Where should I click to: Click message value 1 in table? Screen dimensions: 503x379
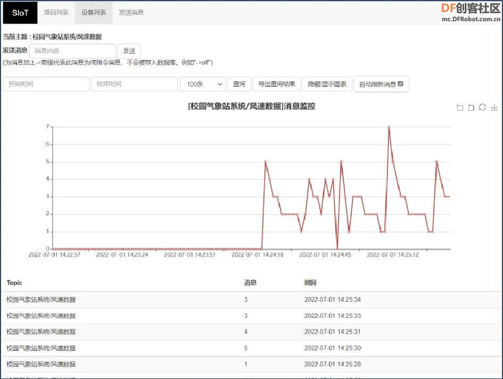click(246, 364)
